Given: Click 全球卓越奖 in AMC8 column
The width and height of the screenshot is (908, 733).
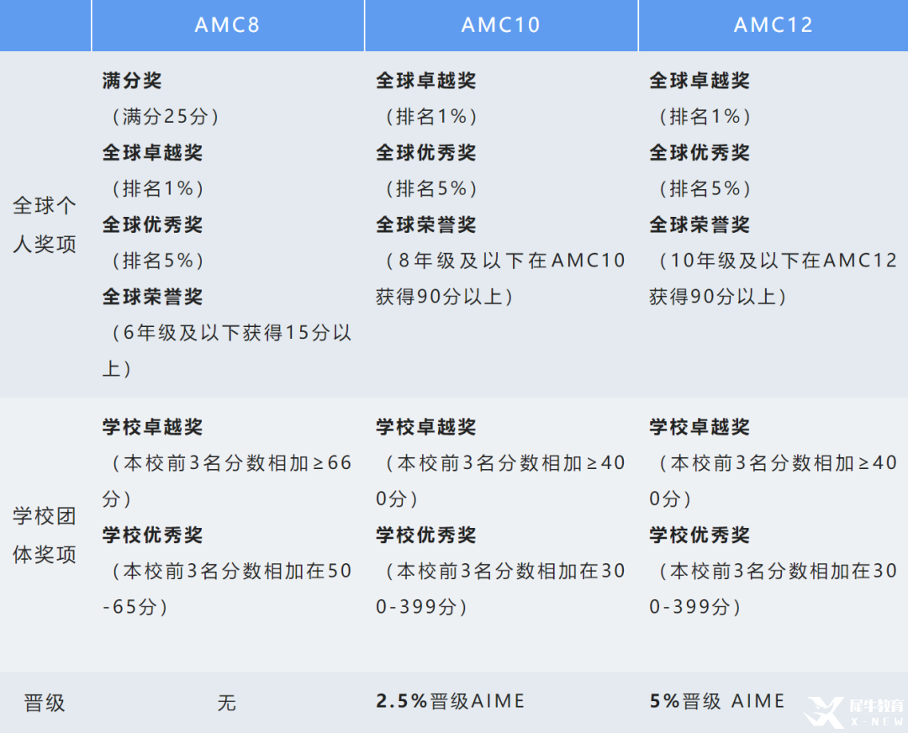Looking at the screenshot, I should [152, 153].
